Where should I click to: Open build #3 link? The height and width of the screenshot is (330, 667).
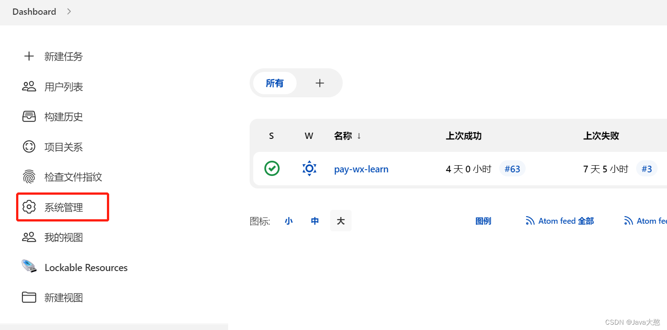pos(647,169)
